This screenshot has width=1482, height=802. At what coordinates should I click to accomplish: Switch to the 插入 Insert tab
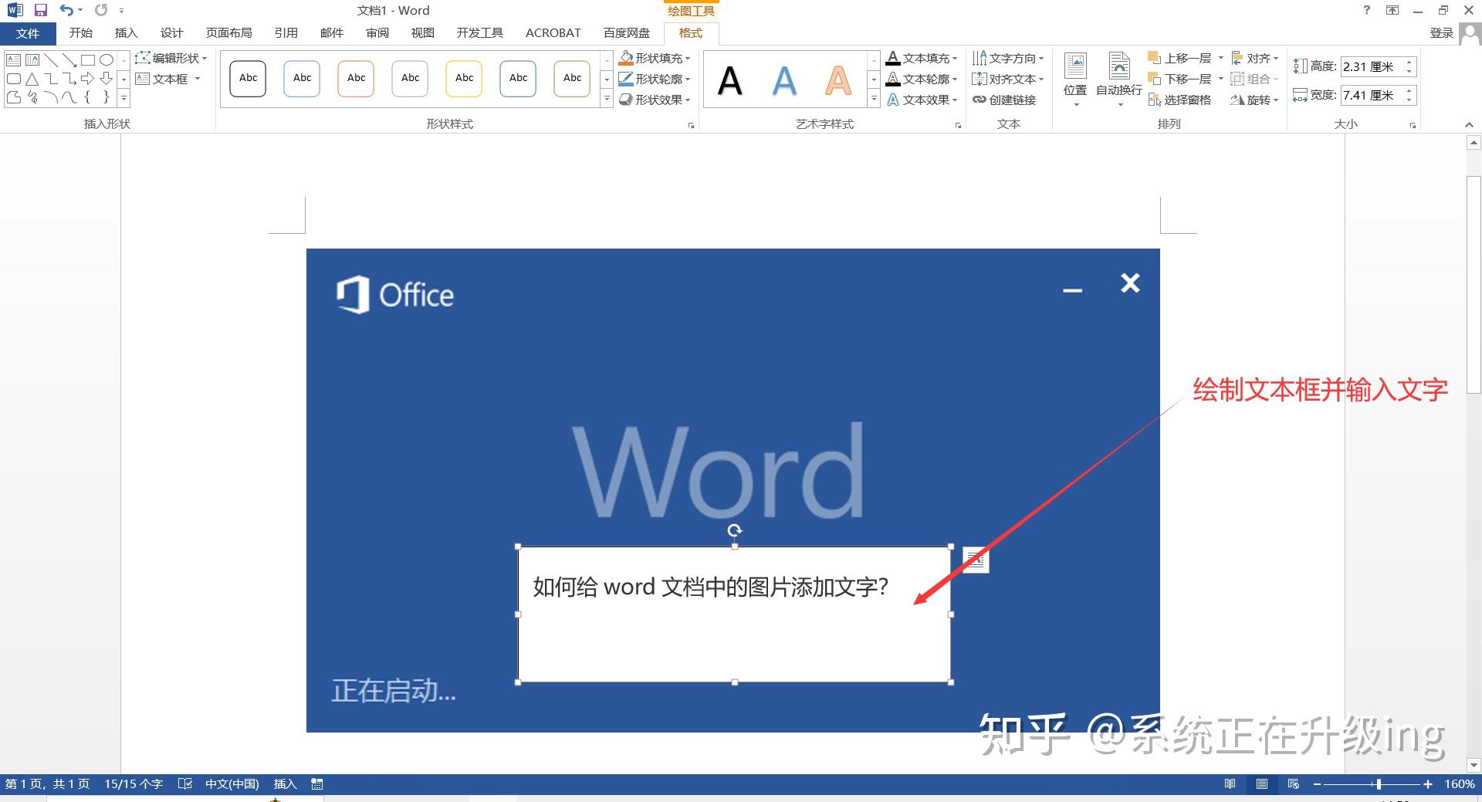[x=126, y=33]
